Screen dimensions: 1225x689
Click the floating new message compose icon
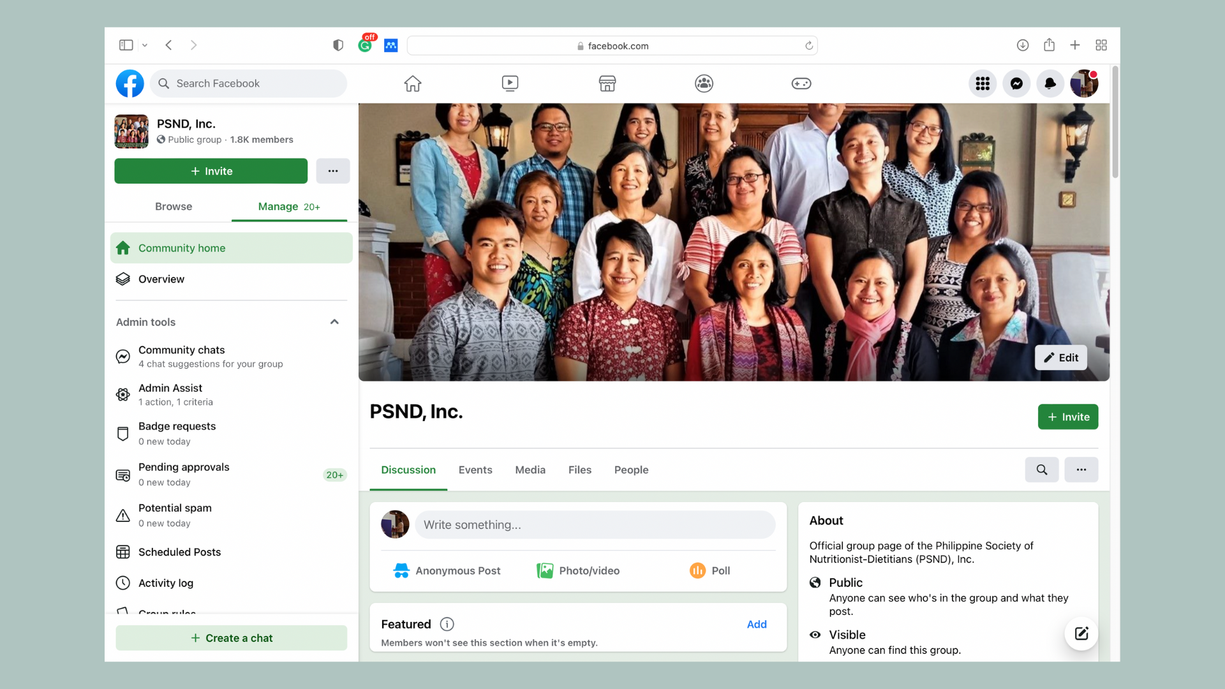1081,633
